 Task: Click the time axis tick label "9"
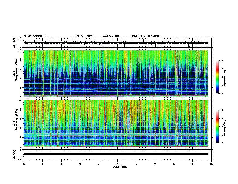192,164
